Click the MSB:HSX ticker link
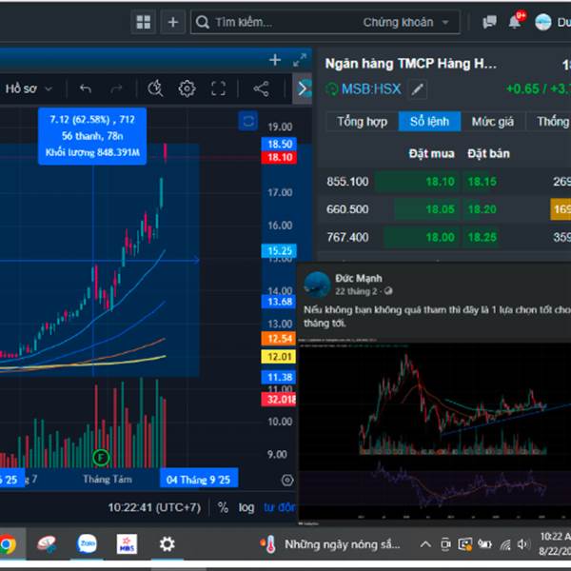This screenshot has height=571, width=571. point(371,89)
